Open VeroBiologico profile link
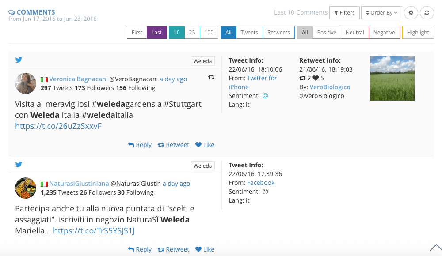Image resolution: width=442 pixels, height=256 pixels. (x=330, y=87)
